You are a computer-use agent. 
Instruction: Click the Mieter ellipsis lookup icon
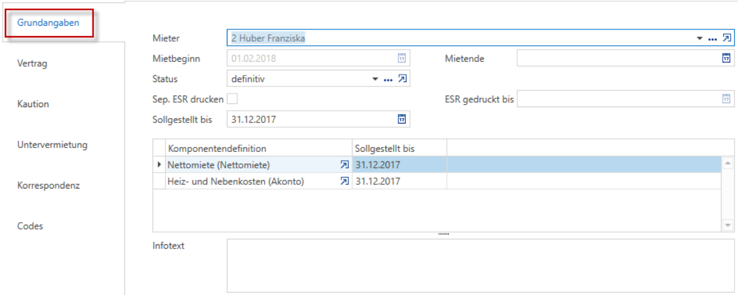pyautogui.click(x=712, y=39)
